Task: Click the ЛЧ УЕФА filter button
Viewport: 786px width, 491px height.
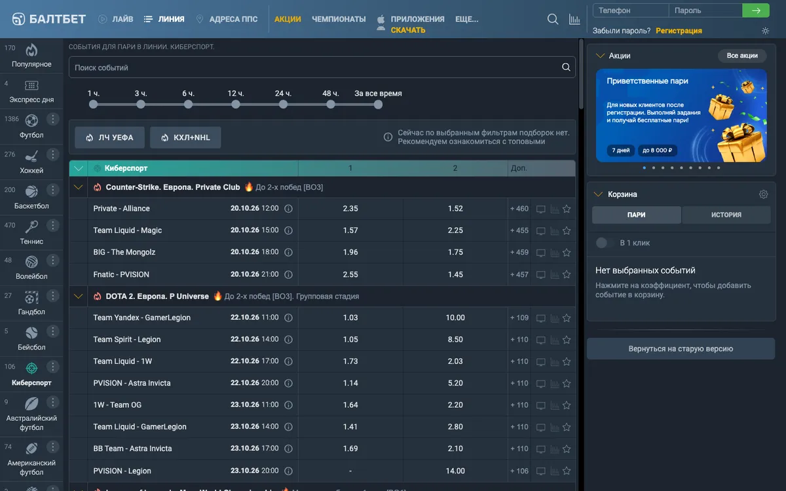Action: (109, 137)
